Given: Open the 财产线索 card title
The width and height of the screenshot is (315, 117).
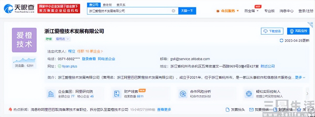Looking at the screenshot, I should 131,92.
